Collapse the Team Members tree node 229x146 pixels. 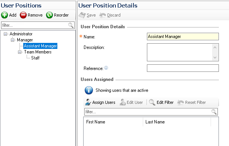(x=20, y=52)
